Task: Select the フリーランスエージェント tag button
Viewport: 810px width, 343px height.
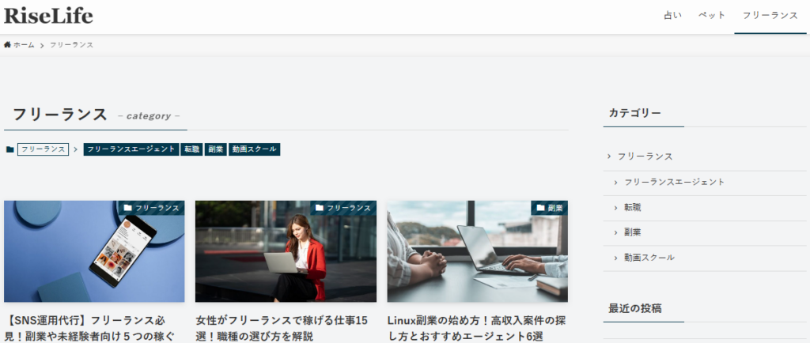Action: (131, 149)
